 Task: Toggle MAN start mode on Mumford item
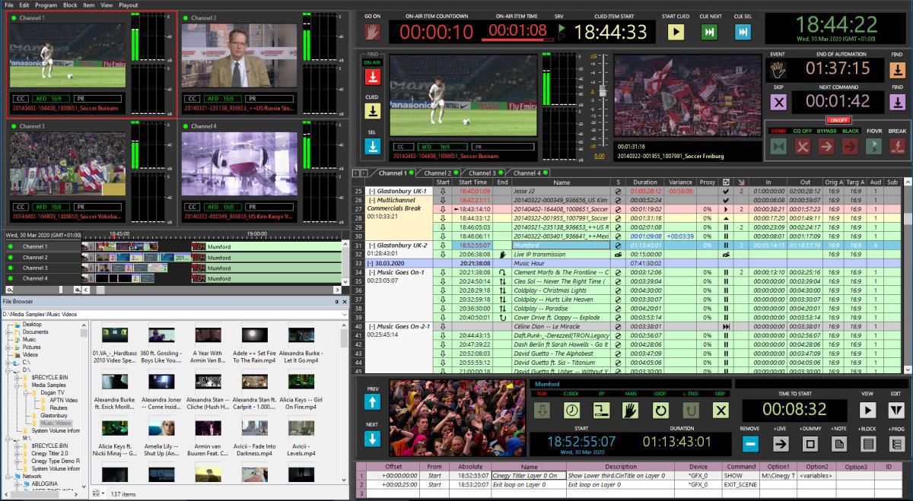coord(629,411)
